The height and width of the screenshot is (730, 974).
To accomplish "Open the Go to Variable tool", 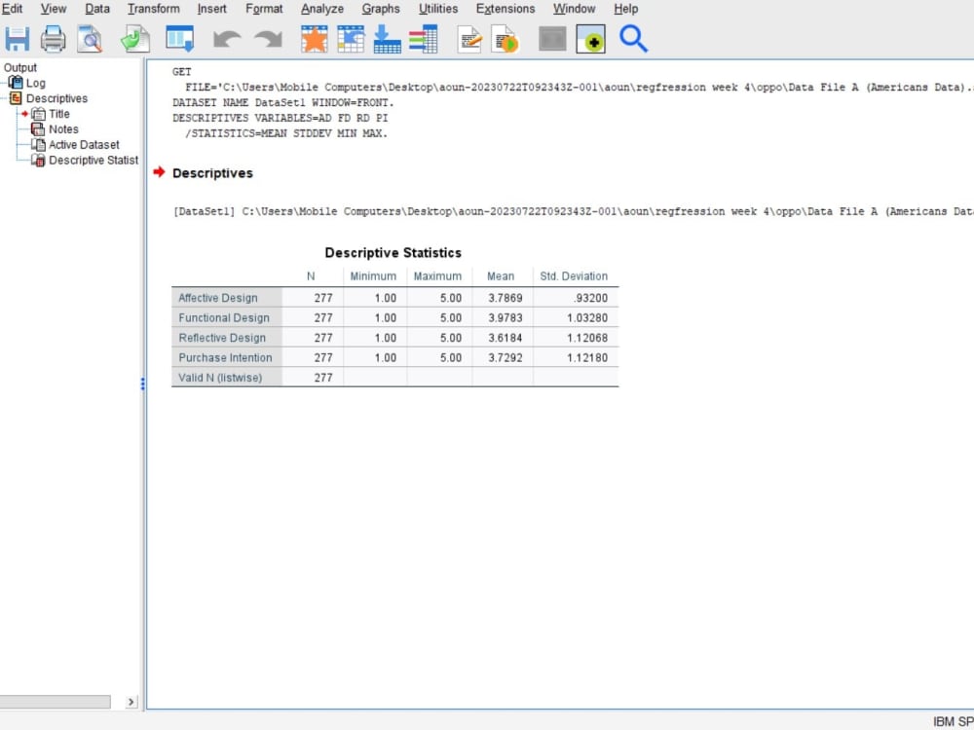I will click(387, 39).
